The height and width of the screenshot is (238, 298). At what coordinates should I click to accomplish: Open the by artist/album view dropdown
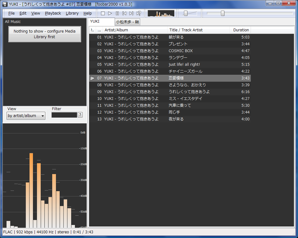click(26, 115)
